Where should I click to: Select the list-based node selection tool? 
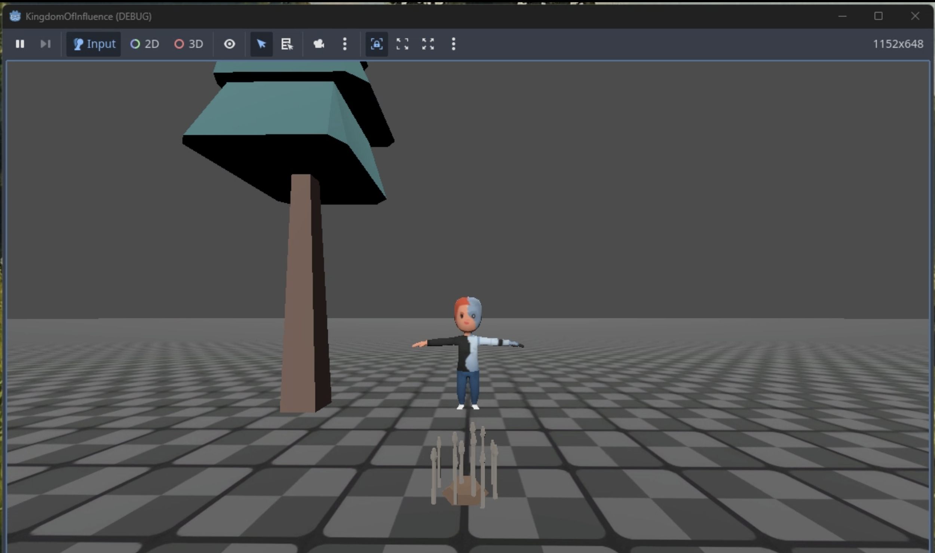(x=286, y=44)
